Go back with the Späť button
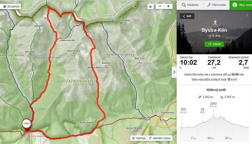The image size is (252, 144). point(187,16)
